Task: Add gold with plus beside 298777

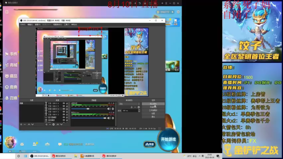Action: pyautogui.click(x=173, y=12)
